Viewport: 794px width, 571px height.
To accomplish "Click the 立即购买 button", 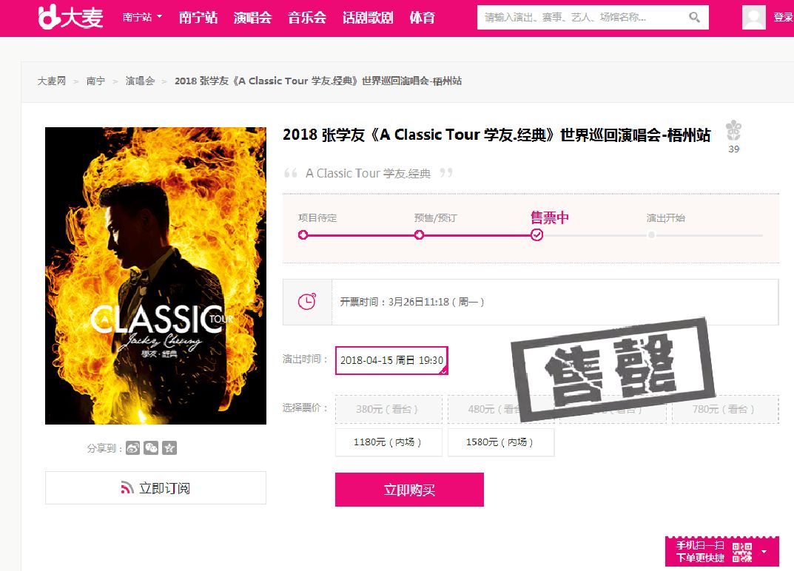I will click(409, 490).
